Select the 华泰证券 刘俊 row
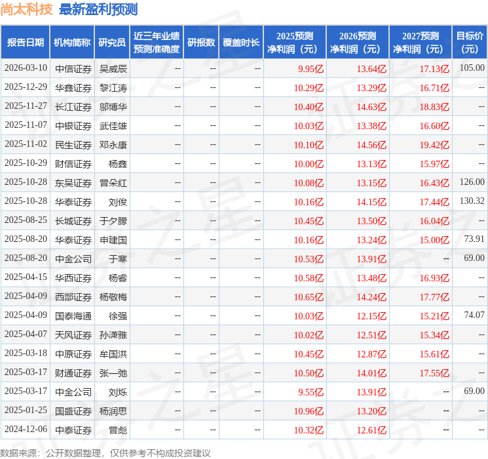The width and height of the screenshot is (488, 459). pos(244,201)
